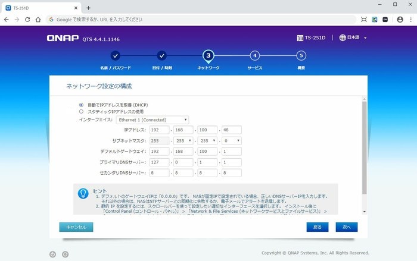Click primary DNS second octet field 0
Image resolution: width=417 pixels, height=261 pixels.
point(183,162)
